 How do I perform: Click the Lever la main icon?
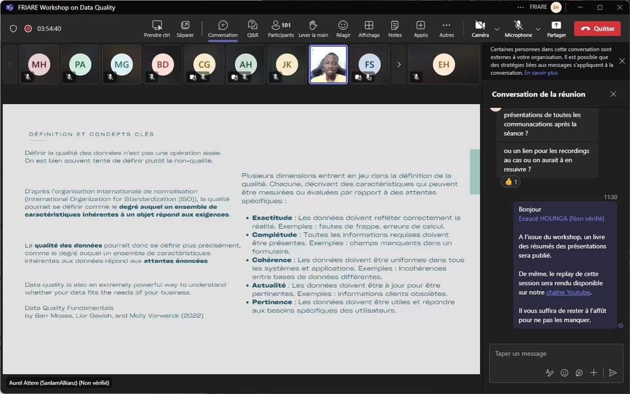313,28
